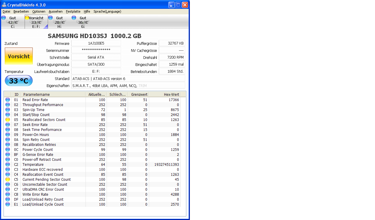
Task: Click the Standard field showing ATA8-ACS version 6
Action: click(128, 79)
